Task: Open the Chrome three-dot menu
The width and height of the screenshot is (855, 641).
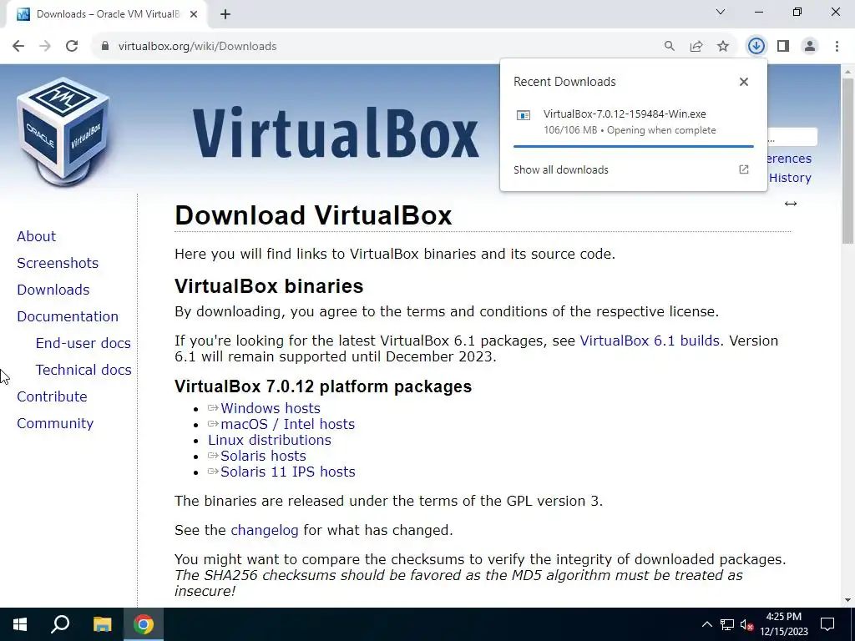Action: (x=837, y=47)
